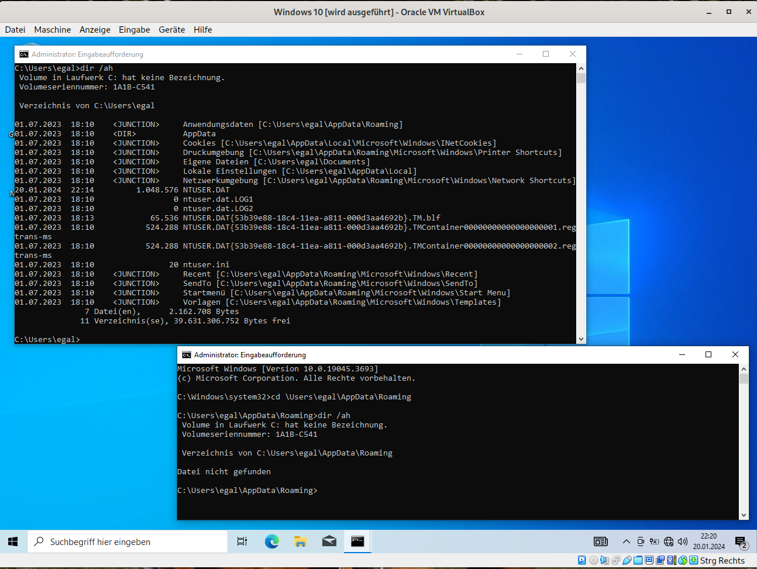Click the VirtualBox network status icon
Screen dimensions: 757x569
tap(614, 560)
